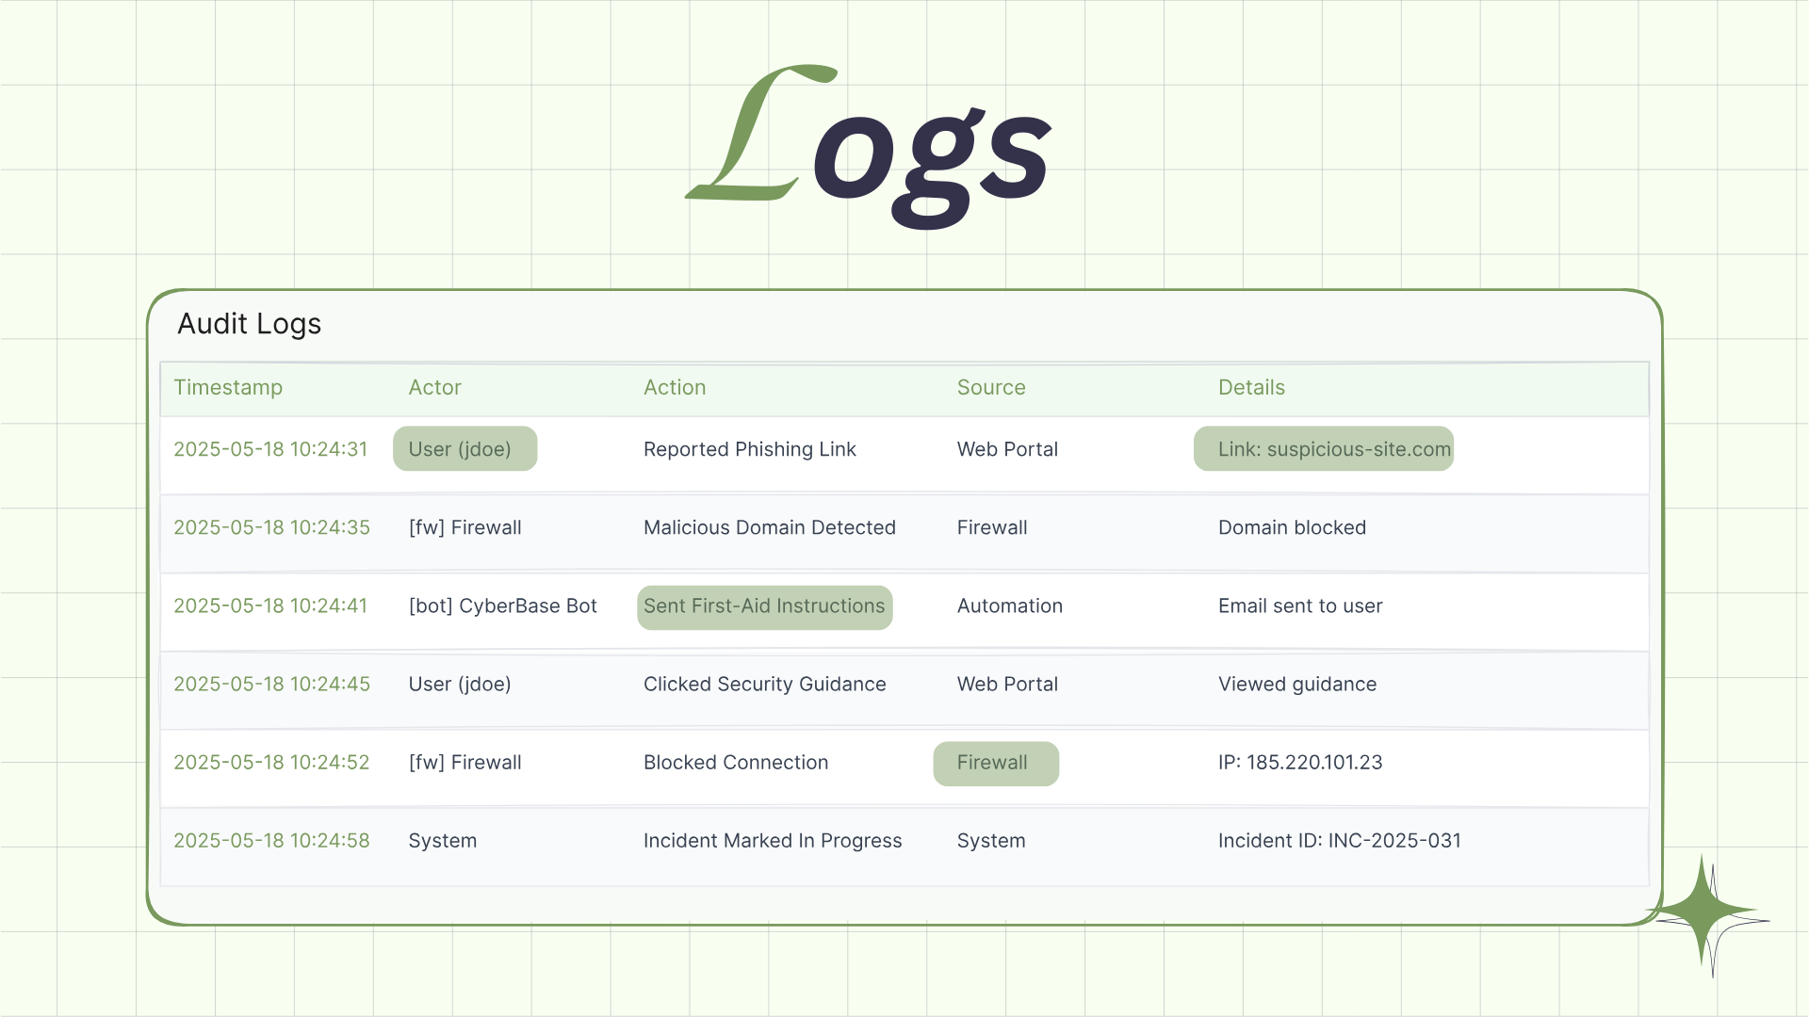Click the Clicked Security Guidance action
The width and height of the screenshot is (1809, 1017).
tap(764, 685)
